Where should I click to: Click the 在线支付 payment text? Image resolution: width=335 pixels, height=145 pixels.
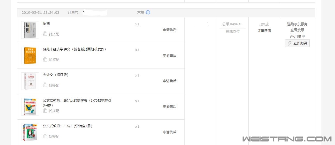tap(233, 31)
